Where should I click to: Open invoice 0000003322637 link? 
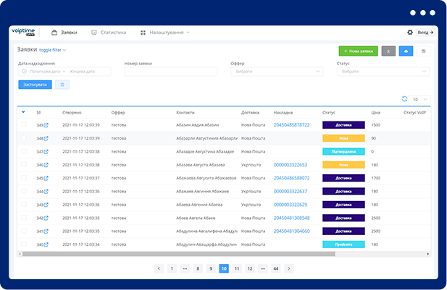coord(291,192)
